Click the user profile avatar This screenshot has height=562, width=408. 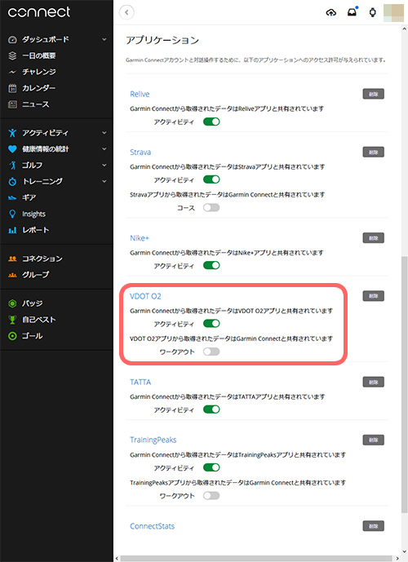393,12
